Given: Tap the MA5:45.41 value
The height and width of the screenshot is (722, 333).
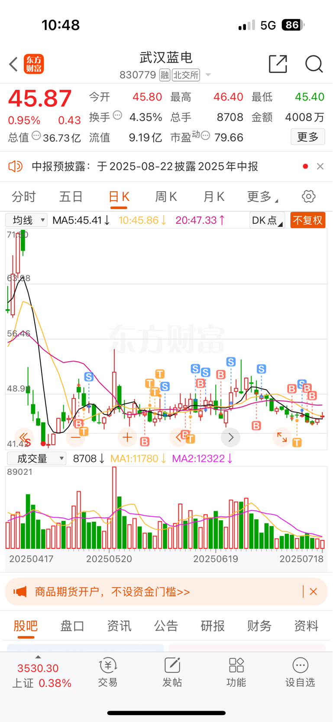Looking at the screenshot, I should tap(81, 220).
